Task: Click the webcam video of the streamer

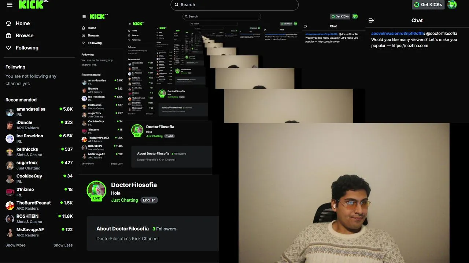Action: (344, 193)
